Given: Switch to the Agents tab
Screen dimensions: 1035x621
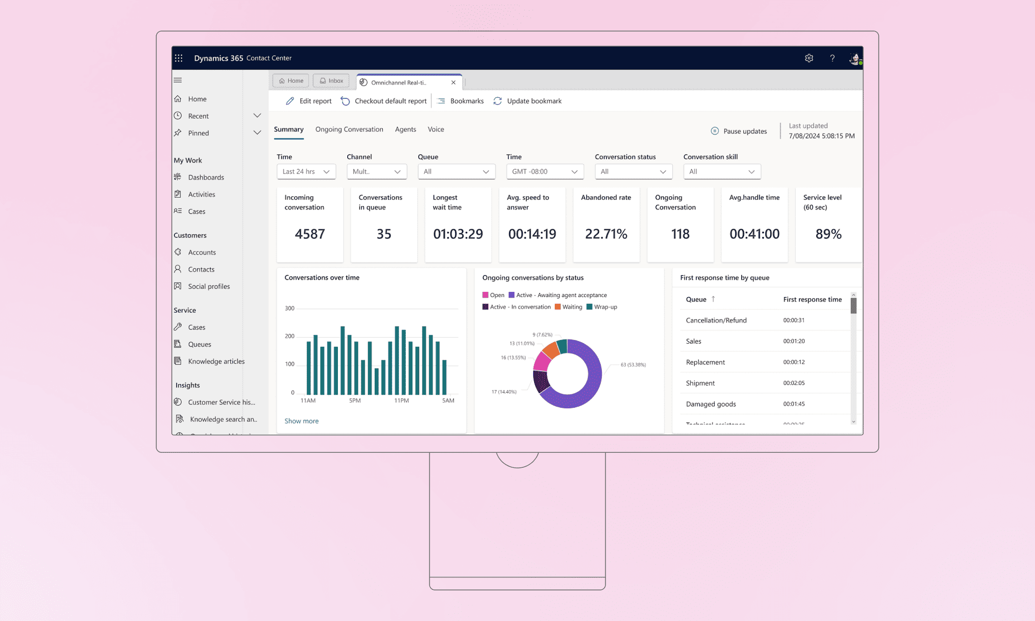Looking at the screenshot, I should (405, 129).
